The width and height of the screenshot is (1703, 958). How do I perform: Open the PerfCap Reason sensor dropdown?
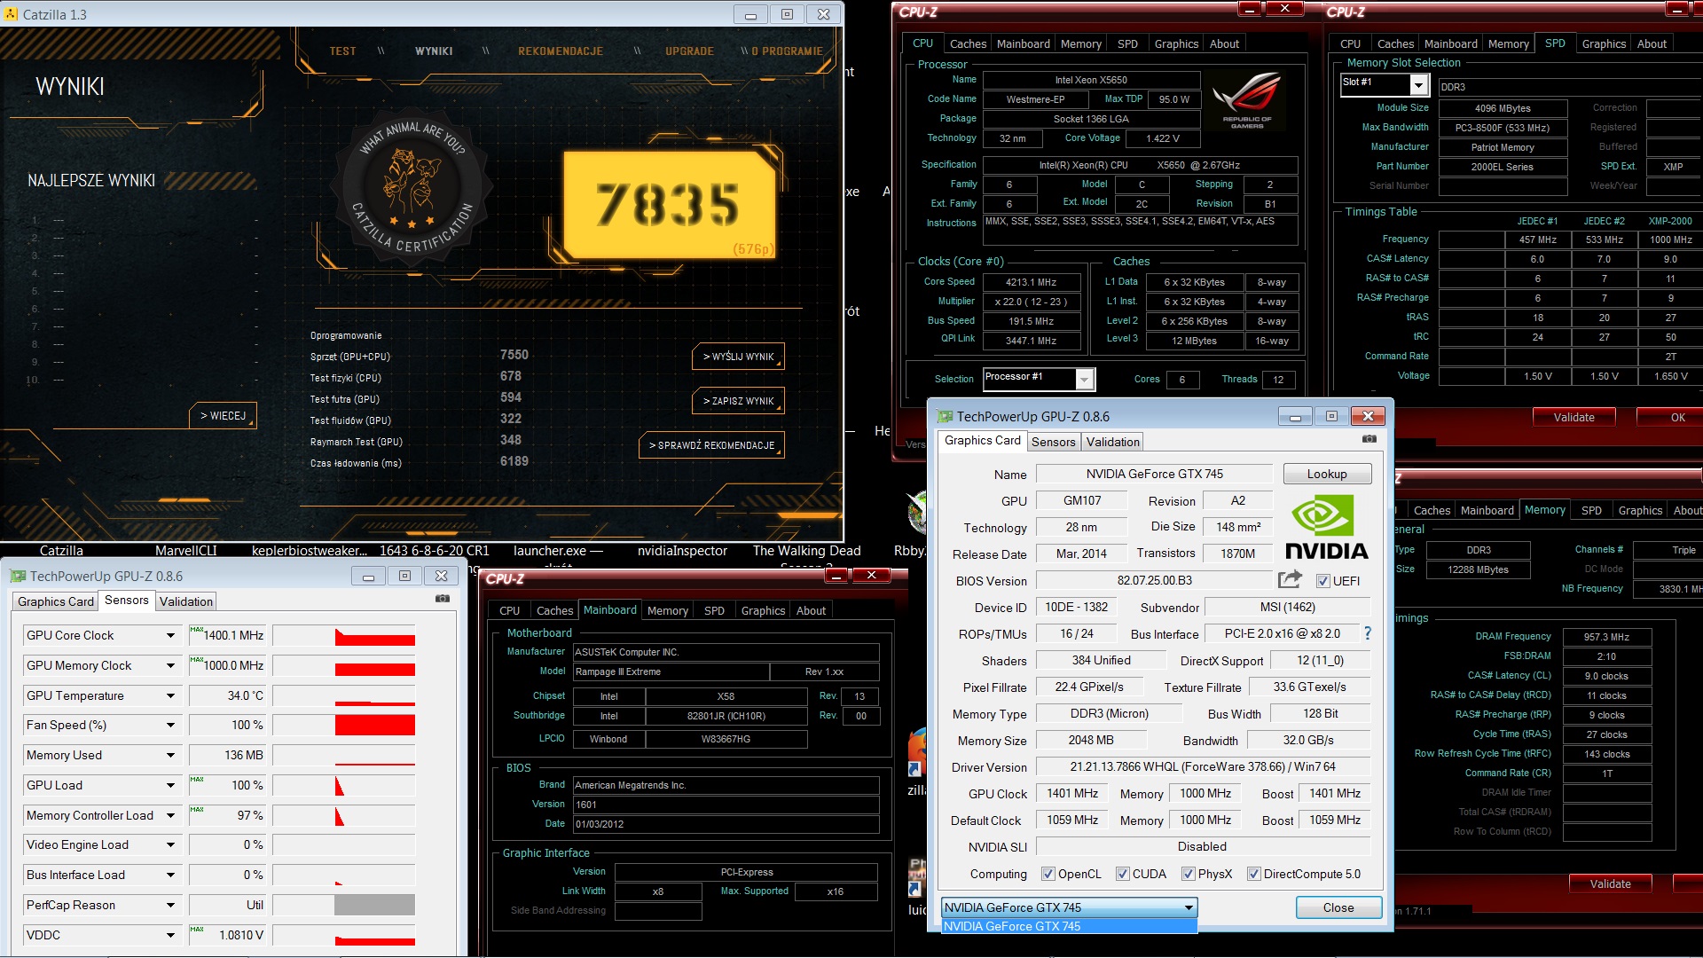pos(170,905)
